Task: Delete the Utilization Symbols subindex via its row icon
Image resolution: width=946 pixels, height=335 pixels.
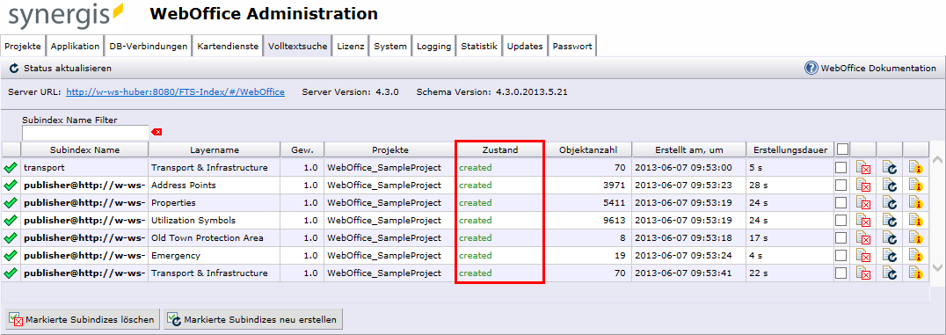Action: [863, 221]
